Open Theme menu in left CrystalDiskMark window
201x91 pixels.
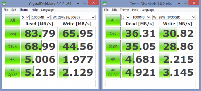click(24, 10)
